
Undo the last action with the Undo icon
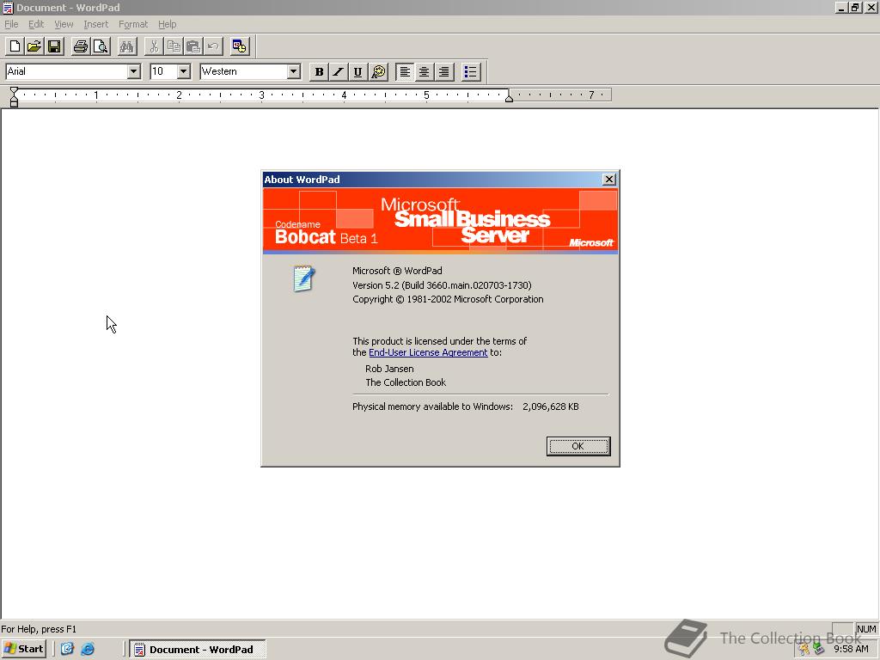tap(213, 46)
